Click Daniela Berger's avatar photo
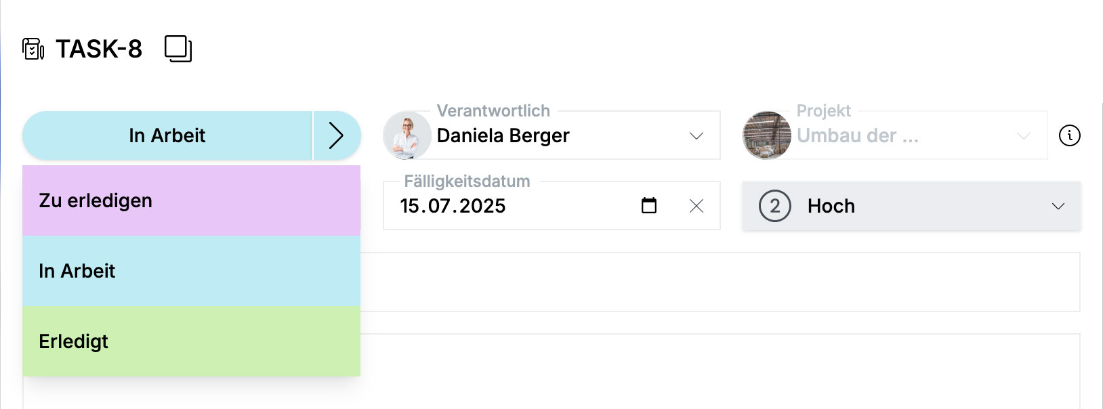The width and height of the screenshot is (1103, 409). 407,135
